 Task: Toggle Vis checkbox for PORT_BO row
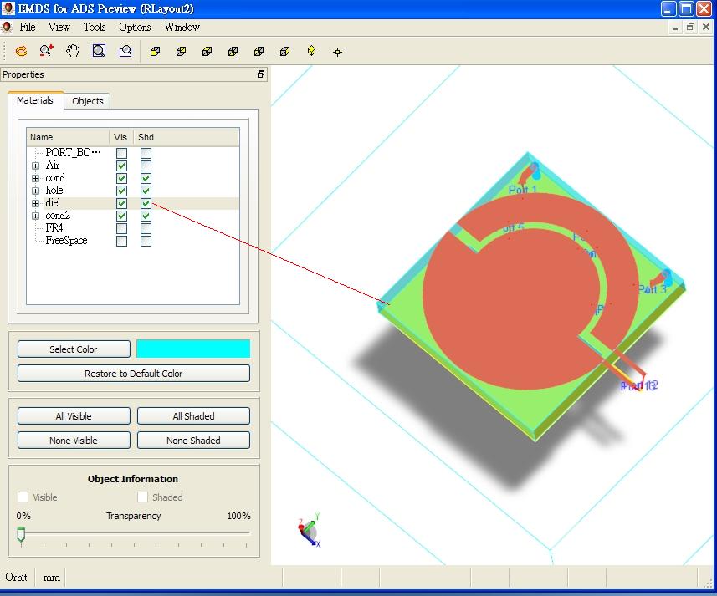121,153
